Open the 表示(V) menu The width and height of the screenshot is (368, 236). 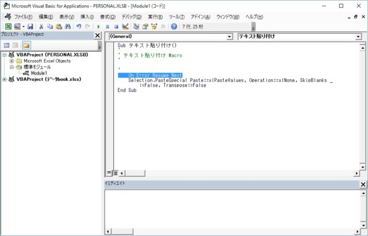(x=67, y=17)
